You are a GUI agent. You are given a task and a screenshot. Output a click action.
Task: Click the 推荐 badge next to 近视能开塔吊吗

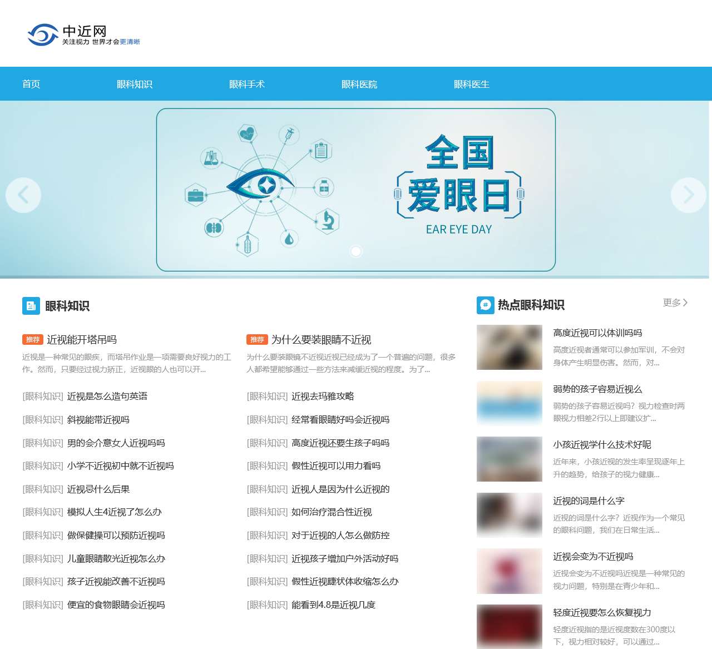[x=32, y=339]
